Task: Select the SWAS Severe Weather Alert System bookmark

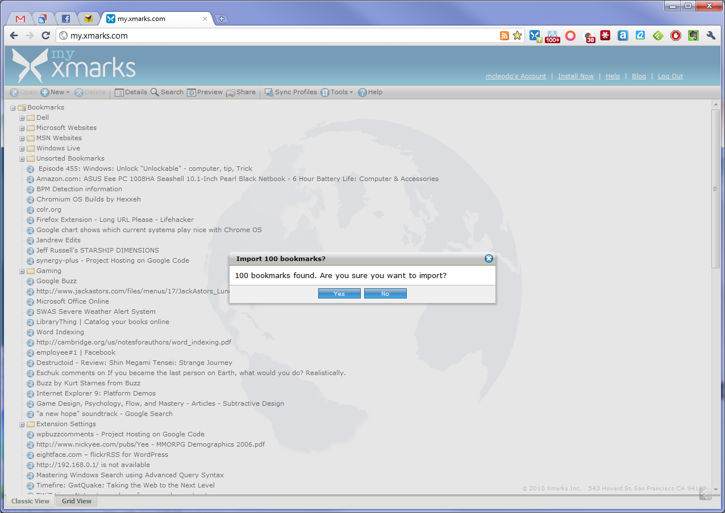Action: click(96, 312)
